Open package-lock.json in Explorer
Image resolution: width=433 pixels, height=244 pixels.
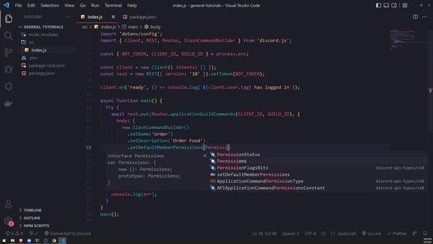coord(47,66)
